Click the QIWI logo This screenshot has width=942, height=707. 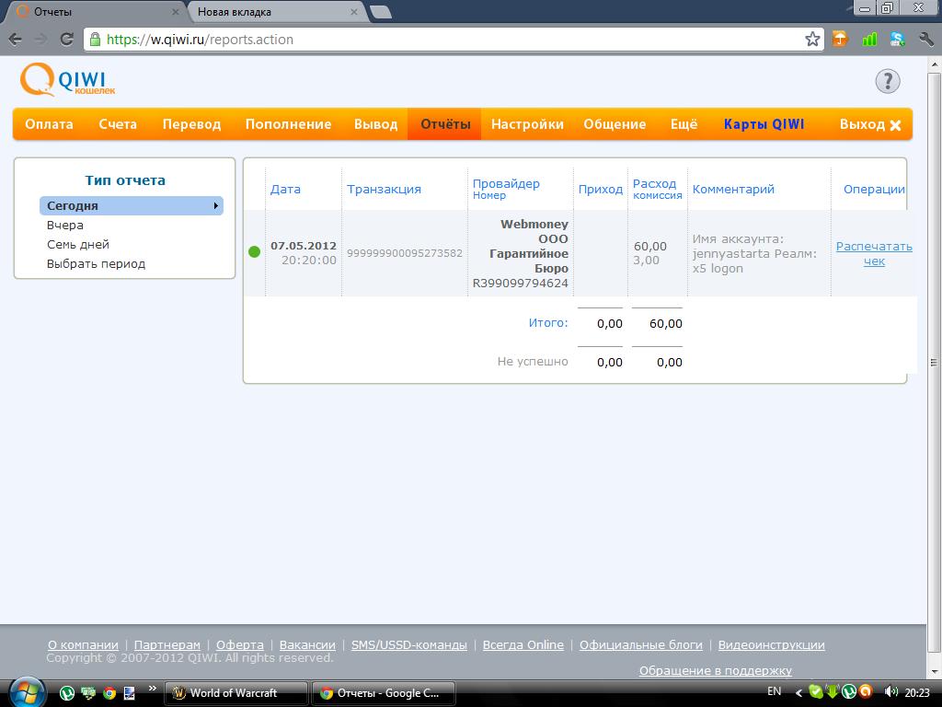coord(67,81)
